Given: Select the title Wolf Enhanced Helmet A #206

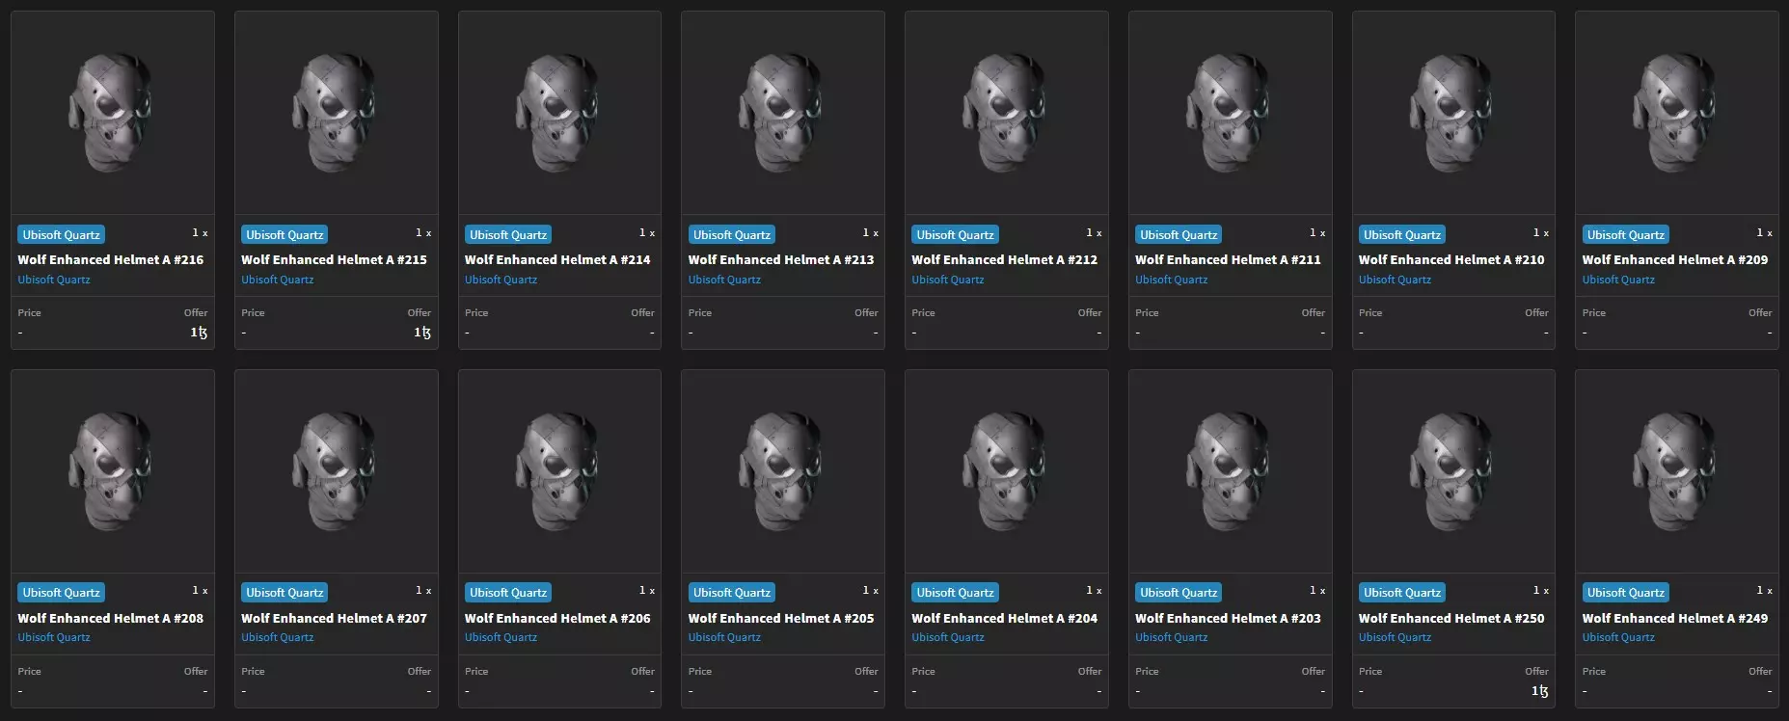Looking at the screenshot, I should coord(557,618).
